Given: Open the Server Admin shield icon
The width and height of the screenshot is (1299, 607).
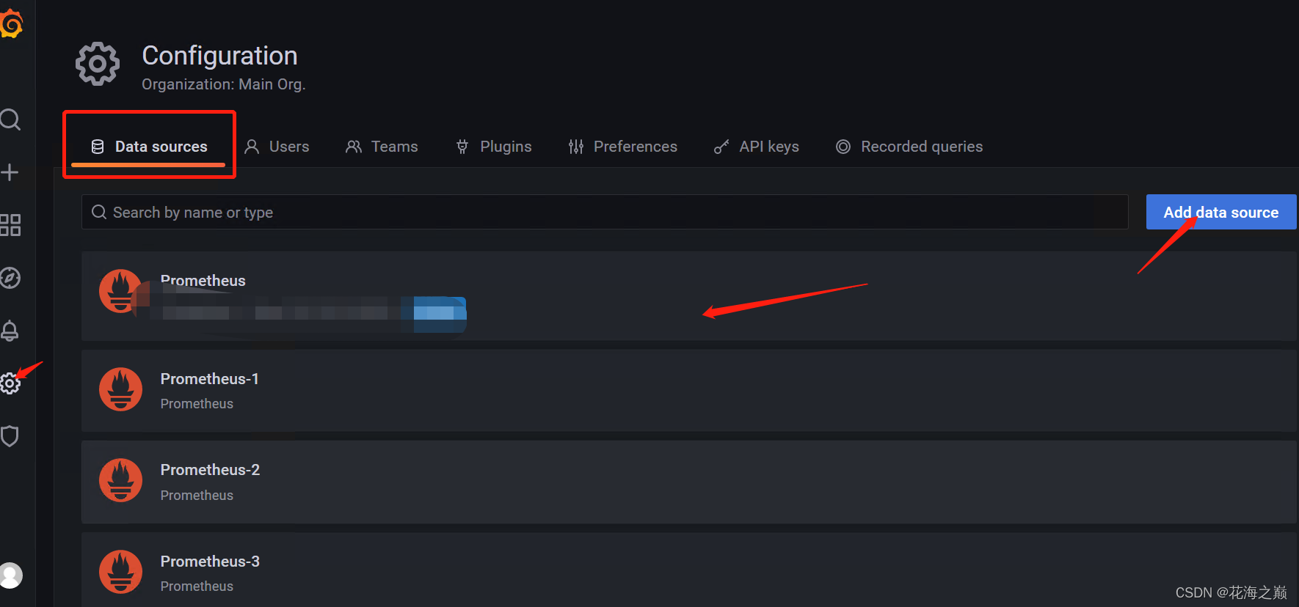Looking at the screenshot, I should click(10, 436).
